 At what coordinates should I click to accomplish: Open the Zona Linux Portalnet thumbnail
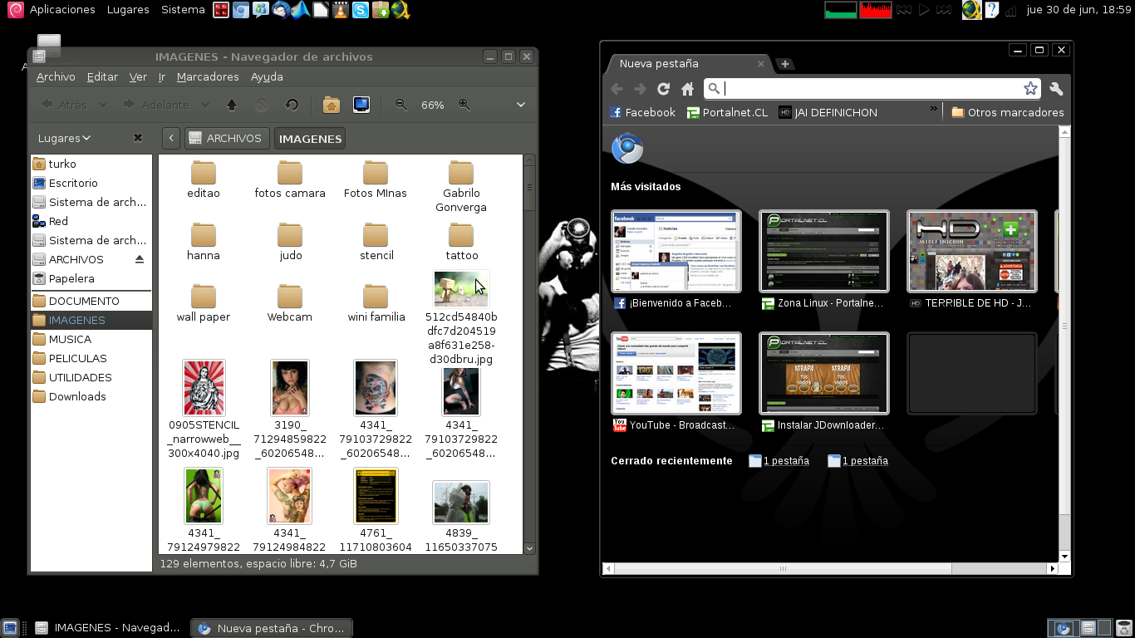coord(824,251)
